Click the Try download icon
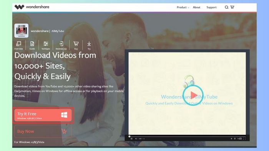This screenshot has width=269, height=151. tap(89, 45)
